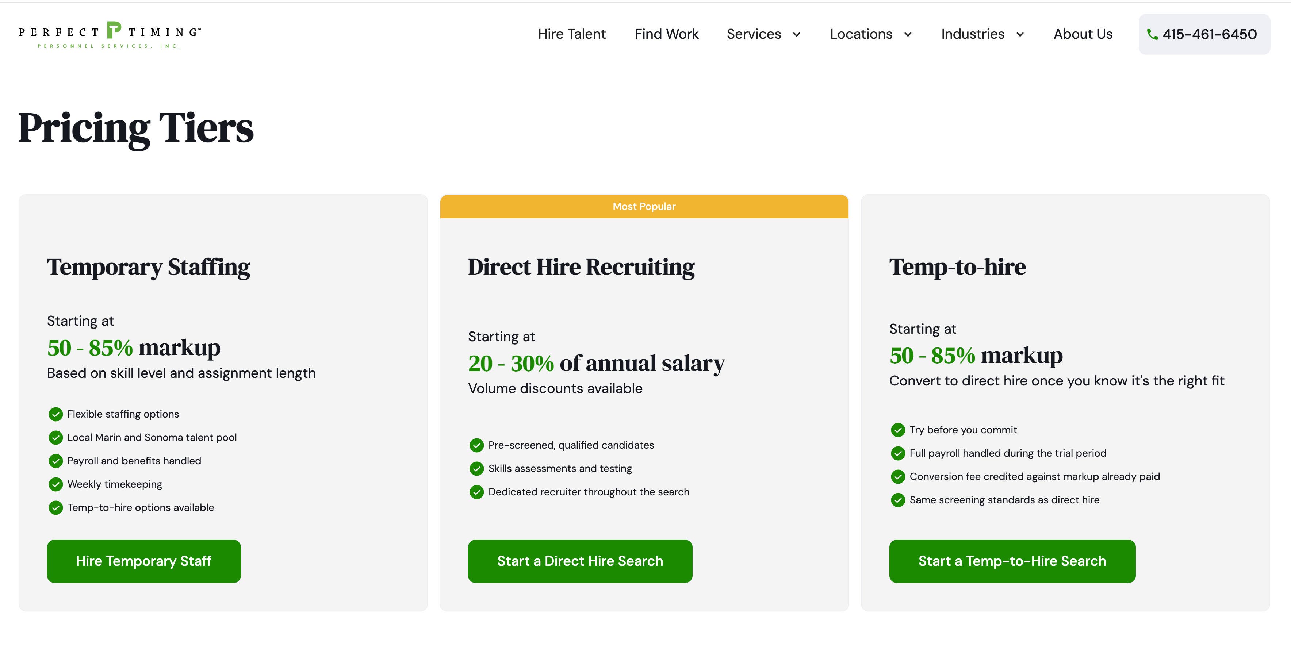Open the Locations menu label
Screen dimensions: 1291x649
[861, 34]
